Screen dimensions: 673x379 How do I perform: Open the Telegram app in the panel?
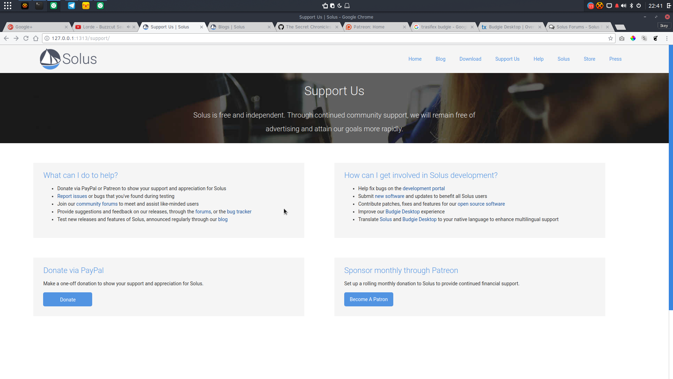click(72, 6)
